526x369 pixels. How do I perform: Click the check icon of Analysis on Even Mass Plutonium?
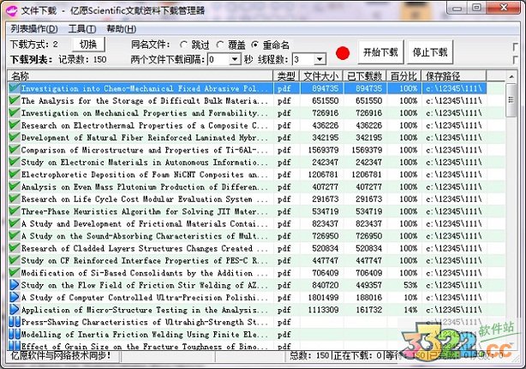tap(15, 187)
